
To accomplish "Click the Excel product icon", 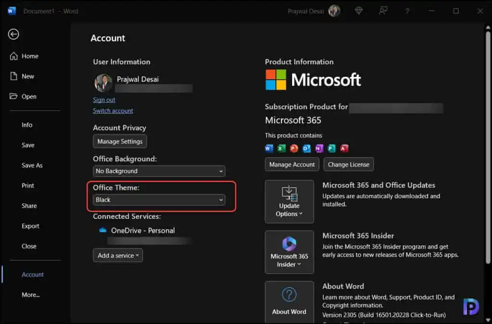I will point(282,148).
